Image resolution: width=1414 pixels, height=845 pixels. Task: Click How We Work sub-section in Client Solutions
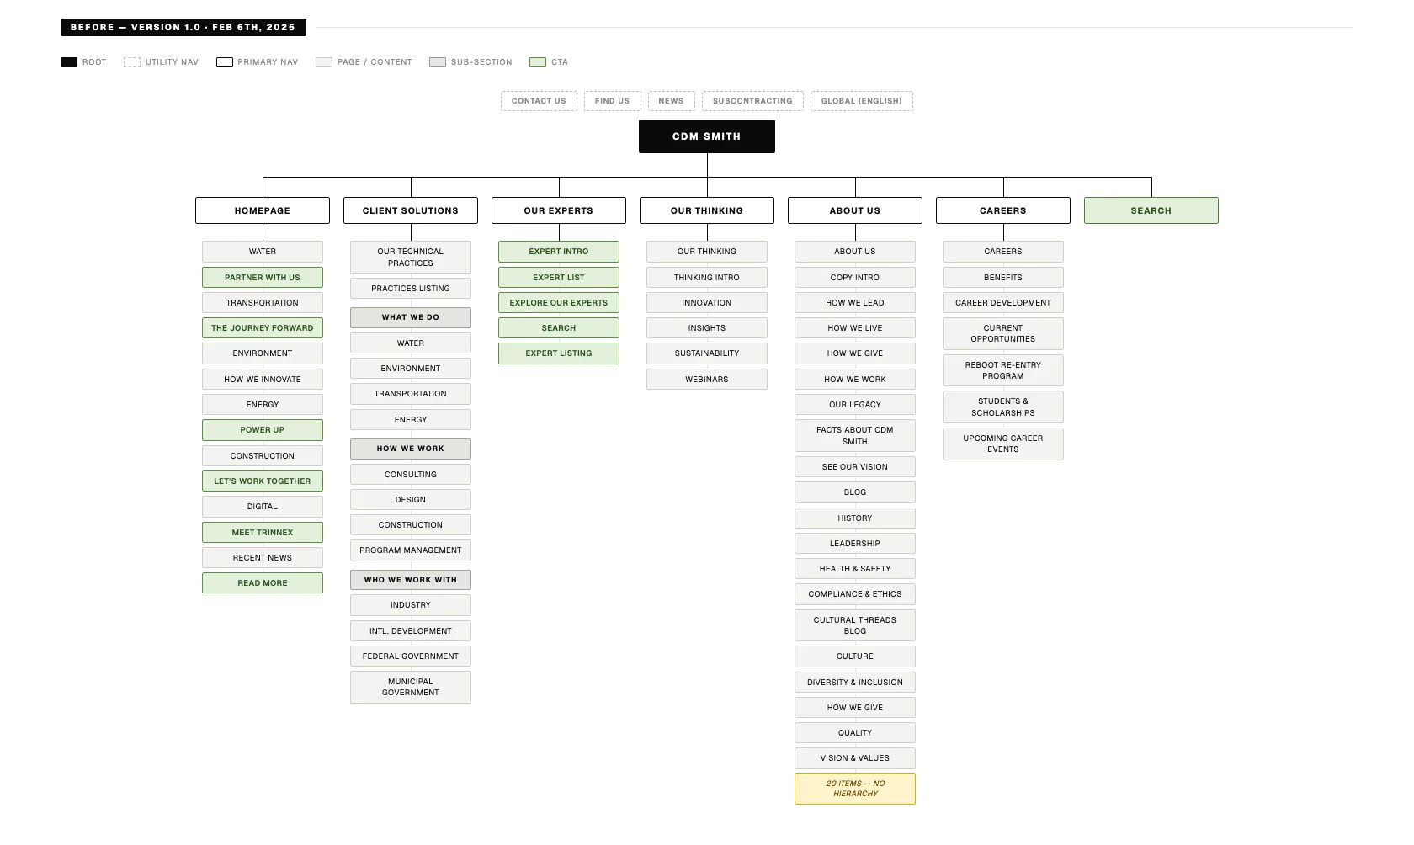[x=411, y=449]
